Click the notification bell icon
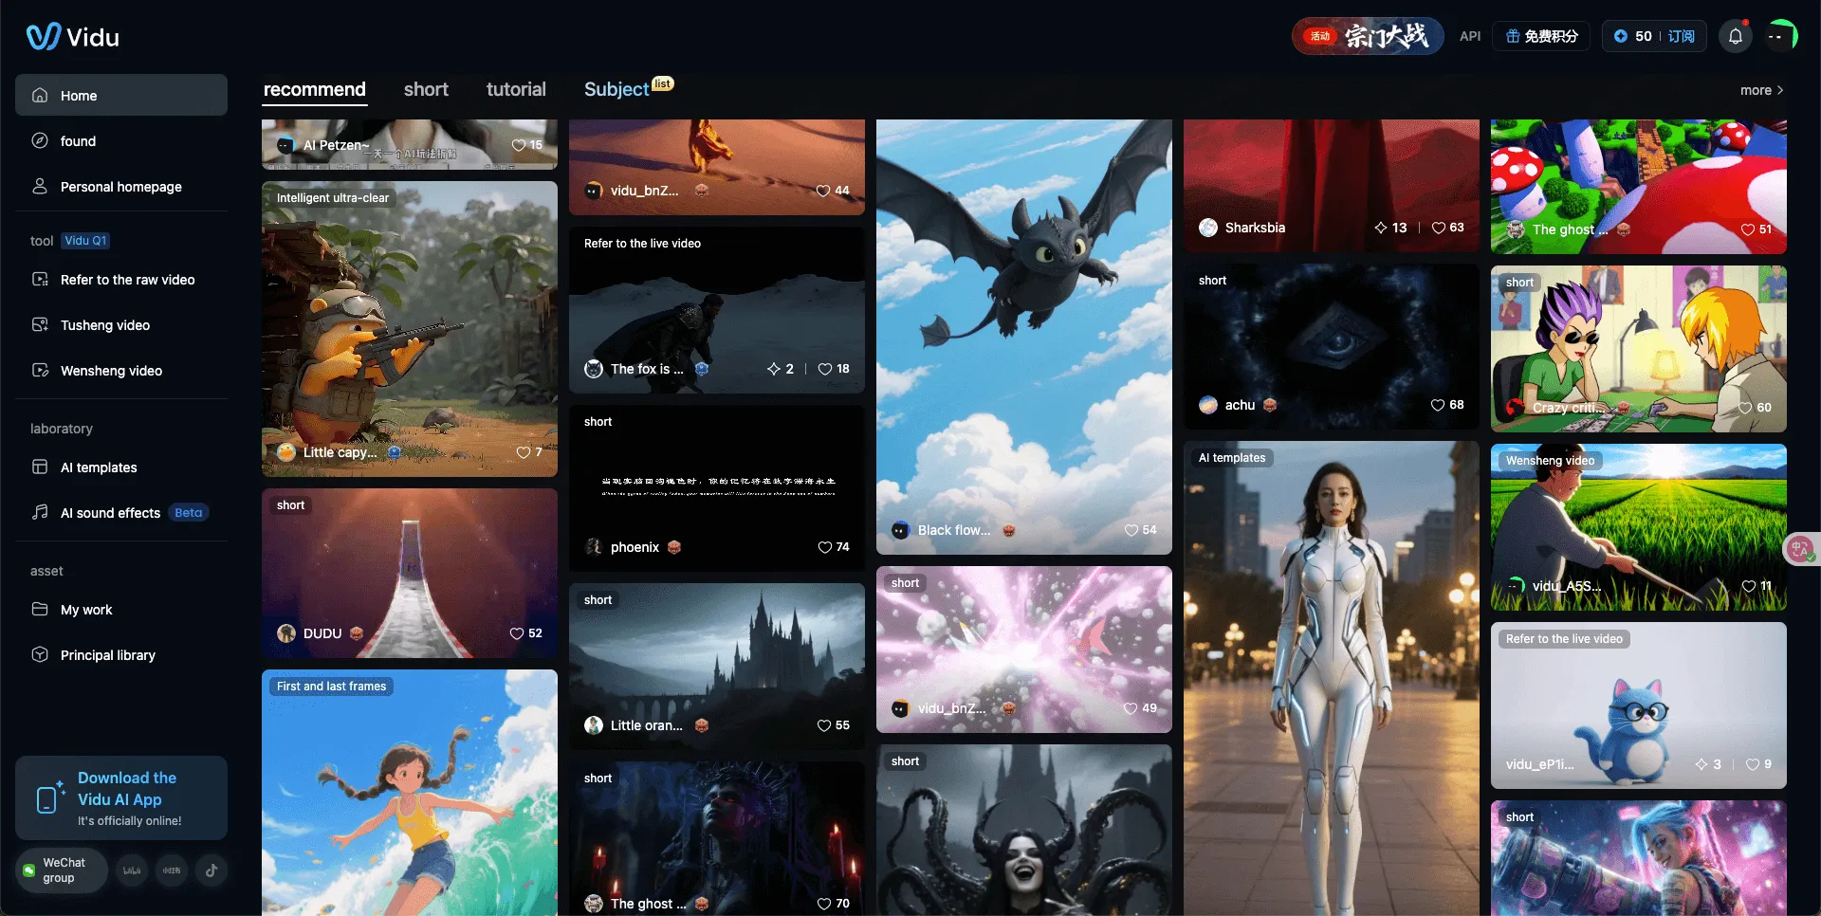1821x916 pixels. (1735, 36)
